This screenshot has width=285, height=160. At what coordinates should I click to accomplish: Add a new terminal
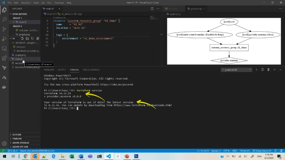(x=256, y=70)
